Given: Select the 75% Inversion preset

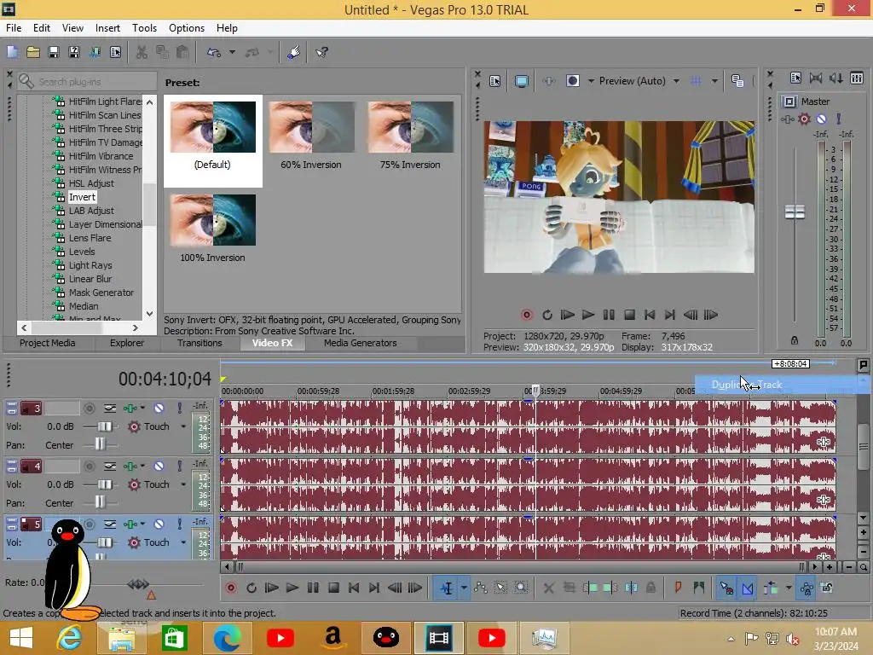Looking at the screenshot, I should point(410,136).
